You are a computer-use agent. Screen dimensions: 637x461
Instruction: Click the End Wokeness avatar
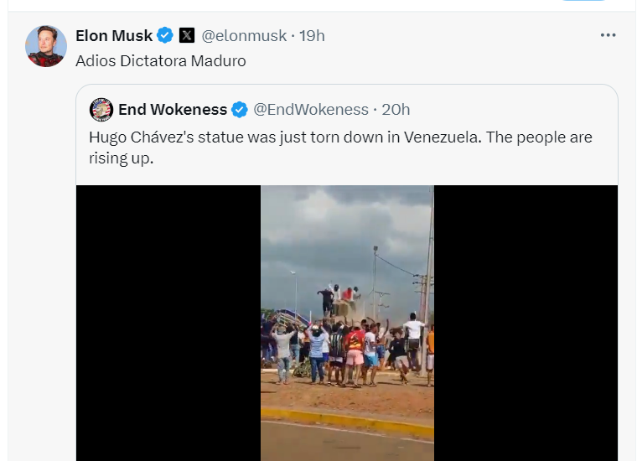pos(101,110)
